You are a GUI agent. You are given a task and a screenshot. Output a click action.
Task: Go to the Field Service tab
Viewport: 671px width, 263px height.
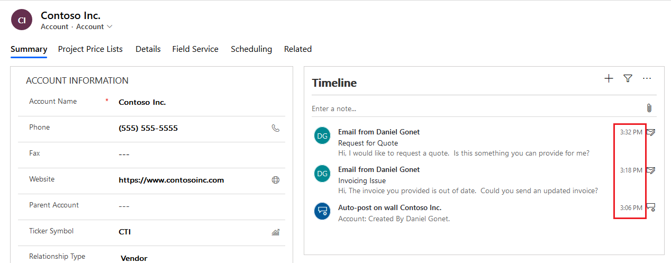coord(195,49)
